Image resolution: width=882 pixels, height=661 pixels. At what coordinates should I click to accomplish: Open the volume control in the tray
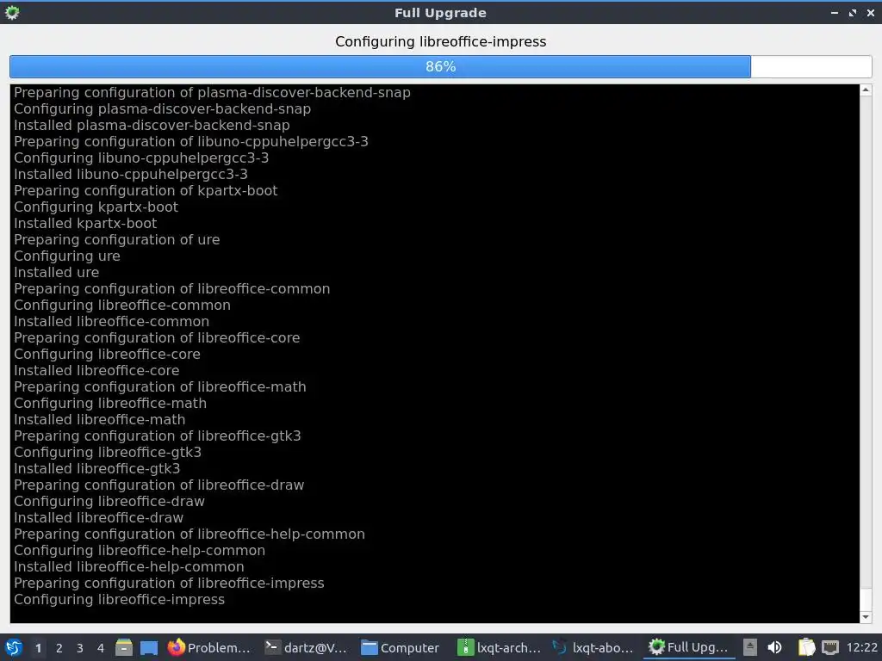tap(774, 647)
